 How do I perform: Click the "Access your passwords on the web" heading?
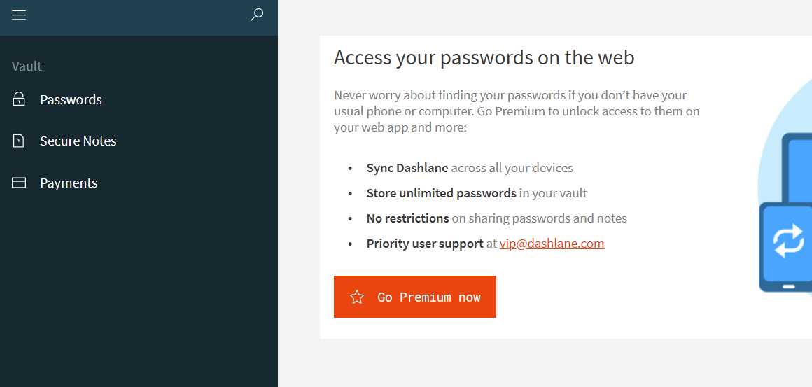484,57
